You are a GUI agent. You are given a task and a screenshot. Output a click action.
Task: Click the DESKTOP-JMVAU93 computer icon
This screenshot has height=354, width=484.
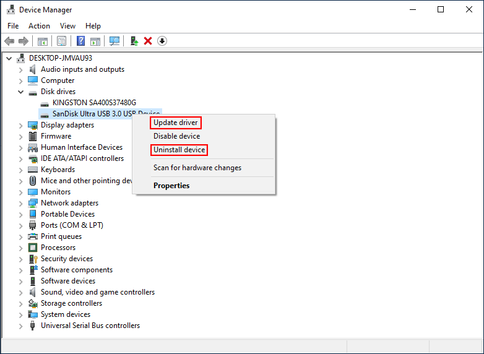tap(21, 58)
